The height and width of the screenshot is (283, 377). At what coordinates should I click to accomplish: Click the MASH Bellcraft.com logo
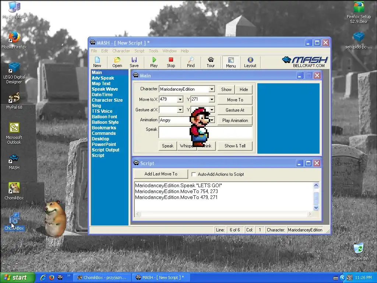305,62
